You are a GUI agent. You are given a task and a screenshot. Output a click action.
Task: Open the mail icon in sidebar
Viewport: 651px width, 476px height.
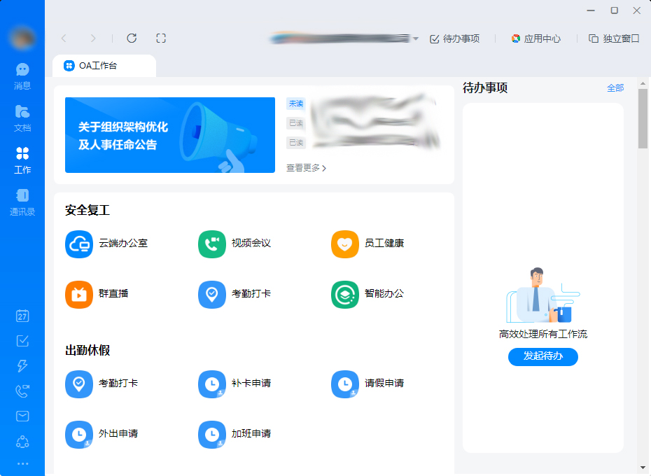(22, 416)
